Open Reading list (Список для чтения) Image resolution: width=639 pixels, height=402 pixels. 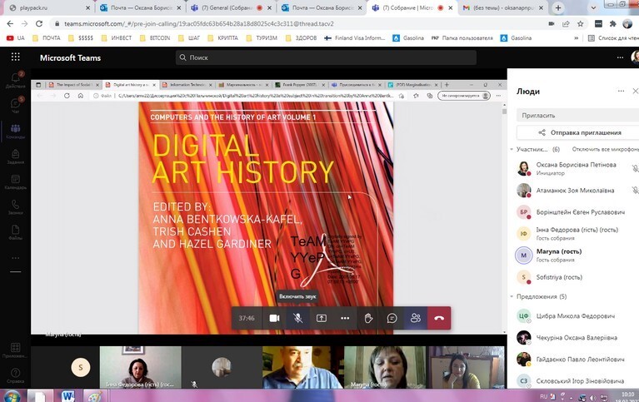tap(613, 38)
